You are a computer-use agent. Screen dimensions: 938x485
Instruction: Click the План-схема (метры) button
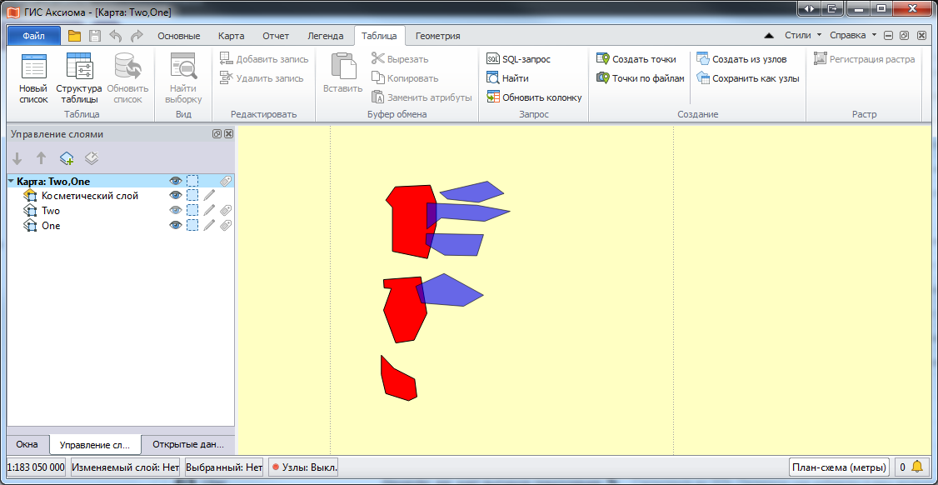[x=839, y=467]
